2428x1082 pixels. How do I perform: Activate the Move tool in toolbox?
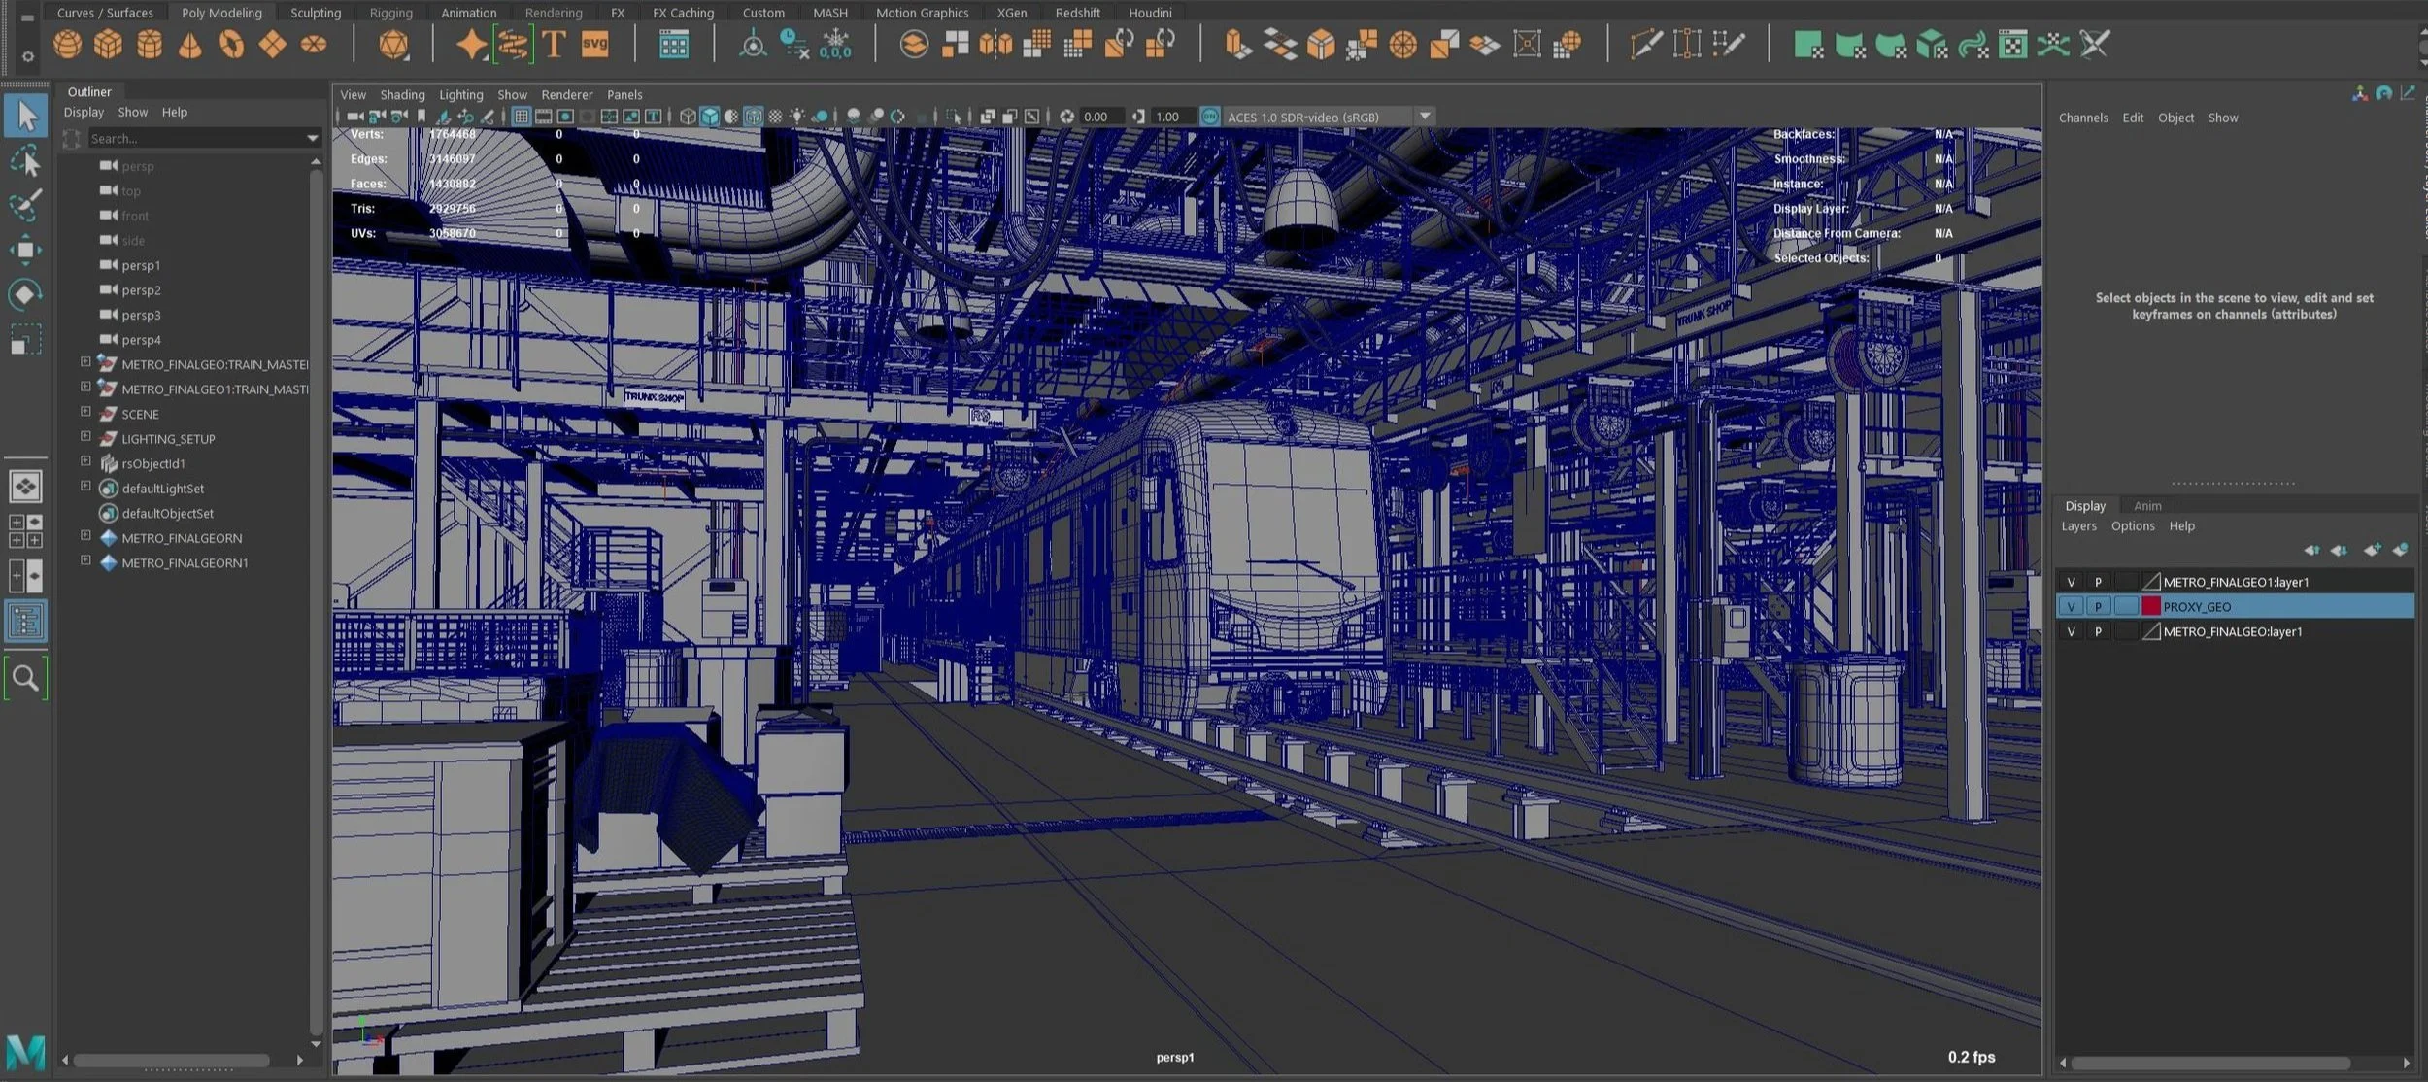tap(25, 250)
